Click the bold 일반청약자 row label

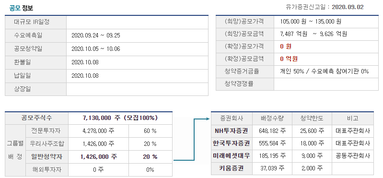pos(46,157)
